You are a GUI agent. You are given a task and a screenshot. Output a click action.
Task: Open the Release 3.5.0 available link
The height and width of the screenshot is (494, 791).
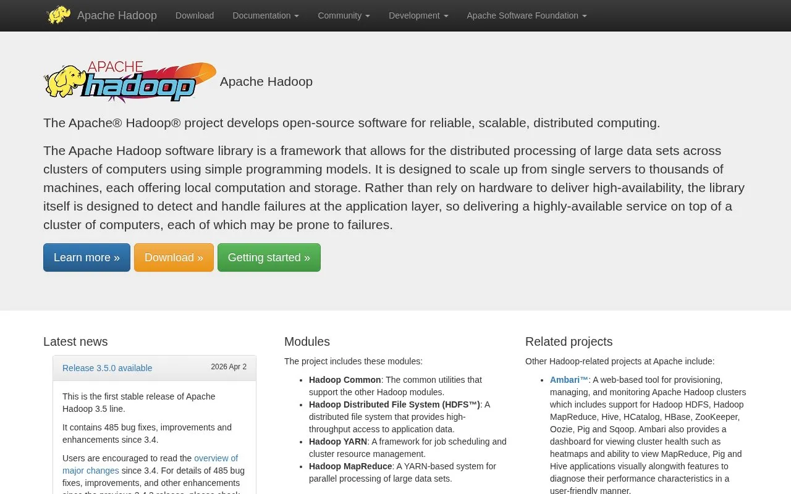pyautogui.click(x=107, y=368)
